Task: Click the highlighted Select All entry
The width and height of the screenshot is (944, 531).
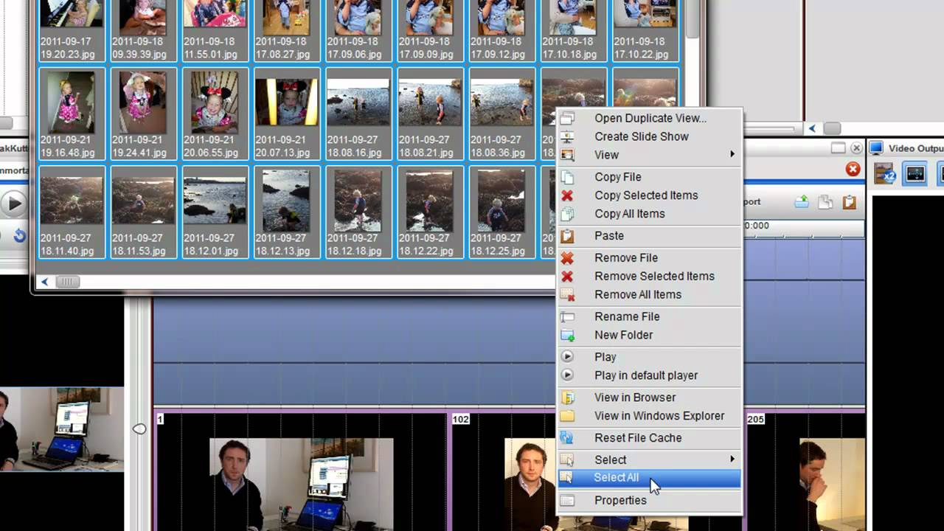Action: [x=650, y=478]
